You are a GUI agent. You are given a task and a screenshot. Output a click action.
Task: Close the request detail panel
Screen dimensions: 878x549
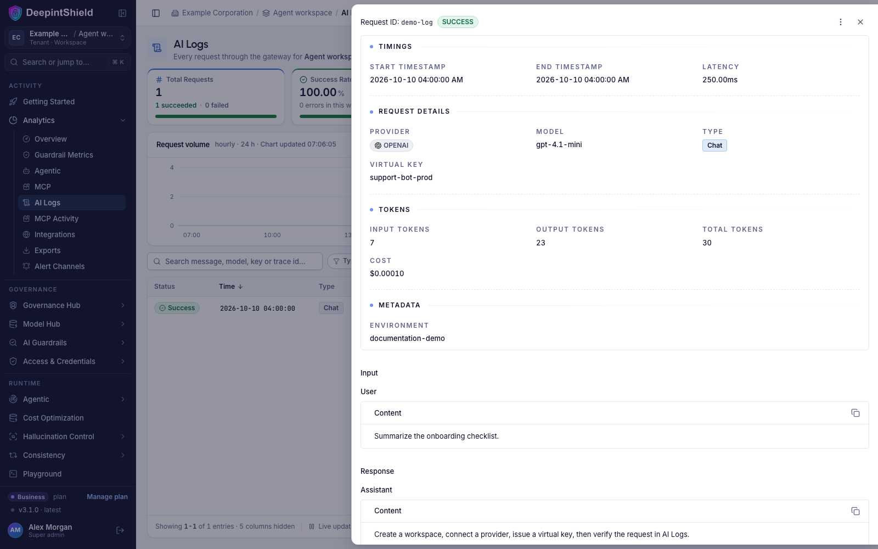pyautogui.click(x=860, y=22)
